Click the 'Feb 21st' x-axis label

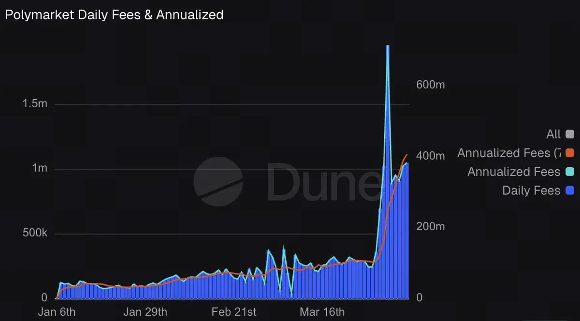[x=234, y=312]
